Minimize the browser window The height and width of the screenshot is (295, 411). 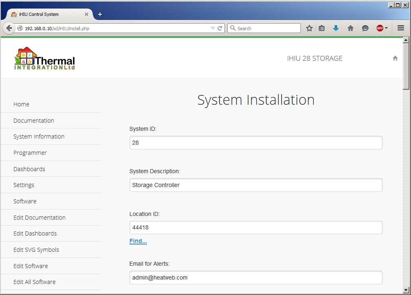click(x=391, y=5)
